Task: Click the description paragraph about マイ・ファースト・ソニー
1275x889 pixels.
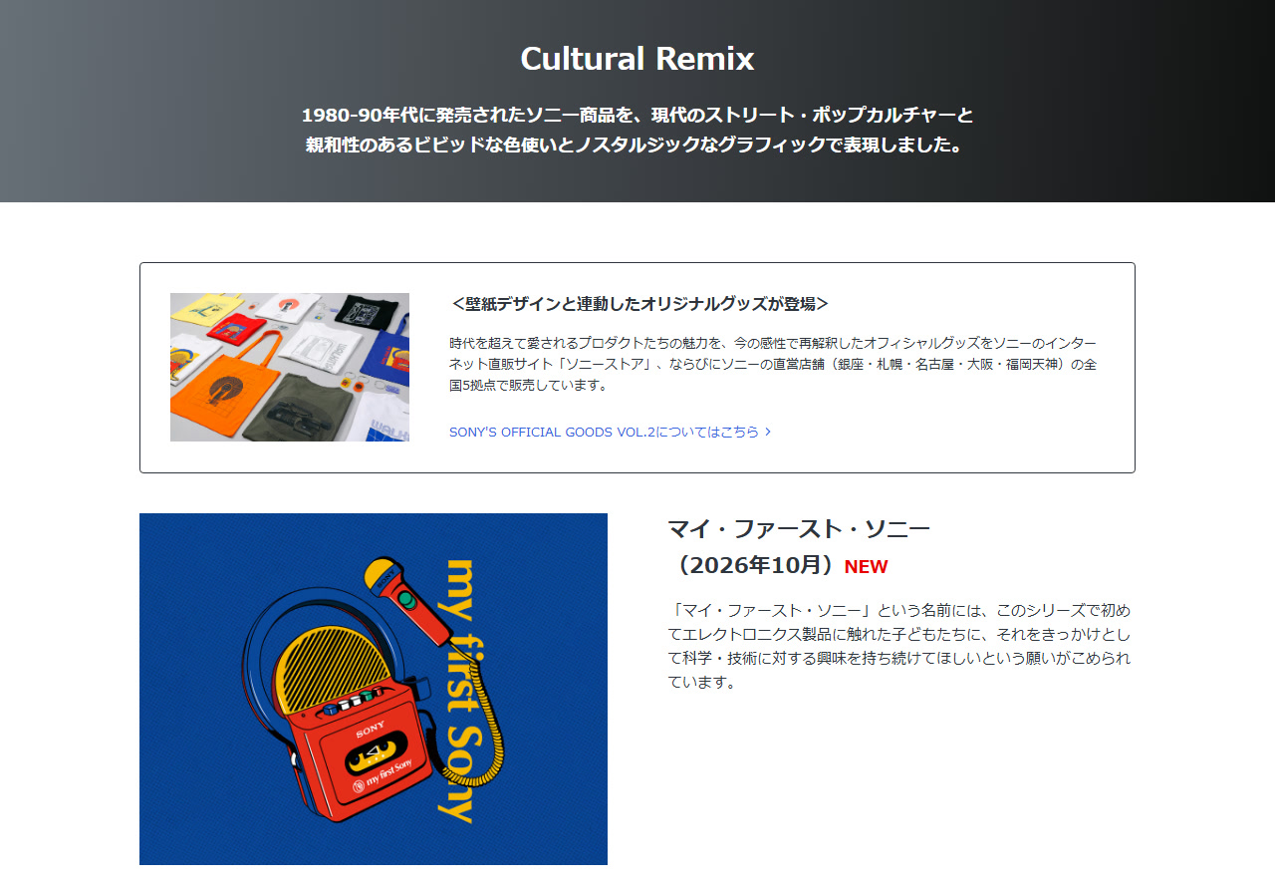Action: pyautogui.click(x=899, y=646)
